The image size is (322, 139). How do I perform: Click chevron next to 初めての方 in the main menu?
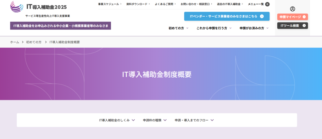coord(187,28)
